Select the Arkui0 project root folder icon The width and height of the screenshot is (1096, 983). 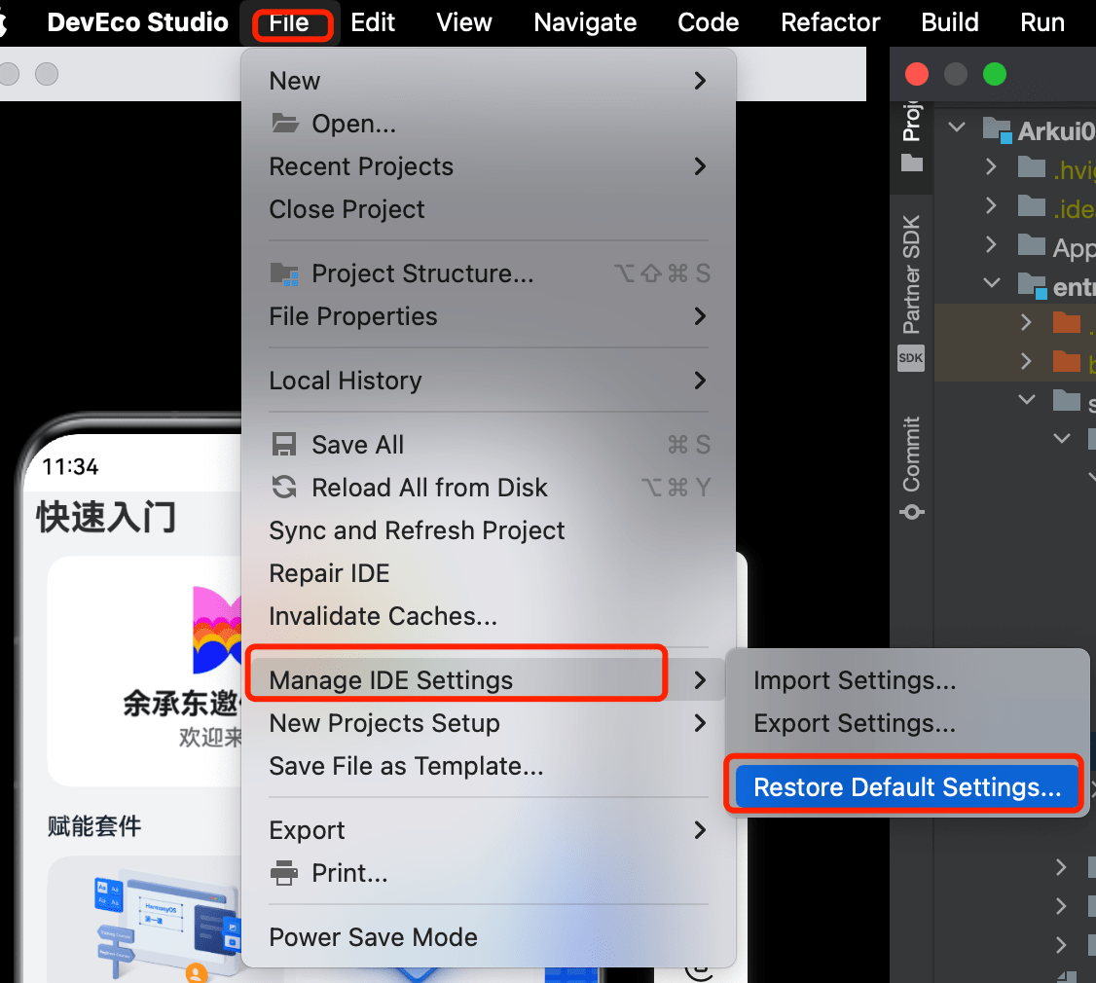click(997, 130)
